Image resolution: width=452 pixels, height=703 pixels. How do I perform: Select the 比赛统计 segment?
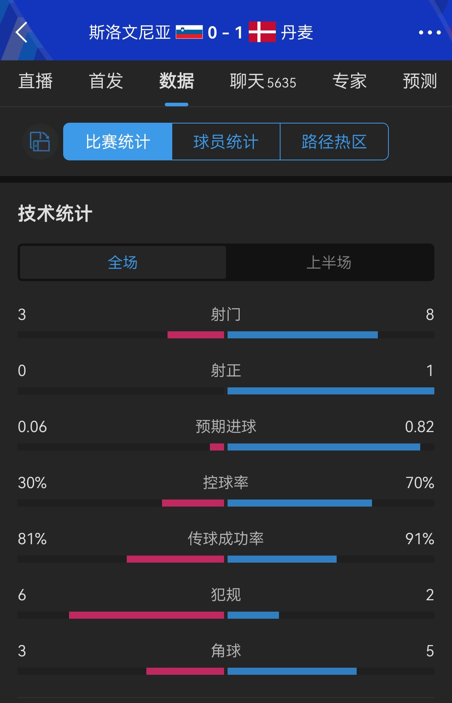coord(118,142)
